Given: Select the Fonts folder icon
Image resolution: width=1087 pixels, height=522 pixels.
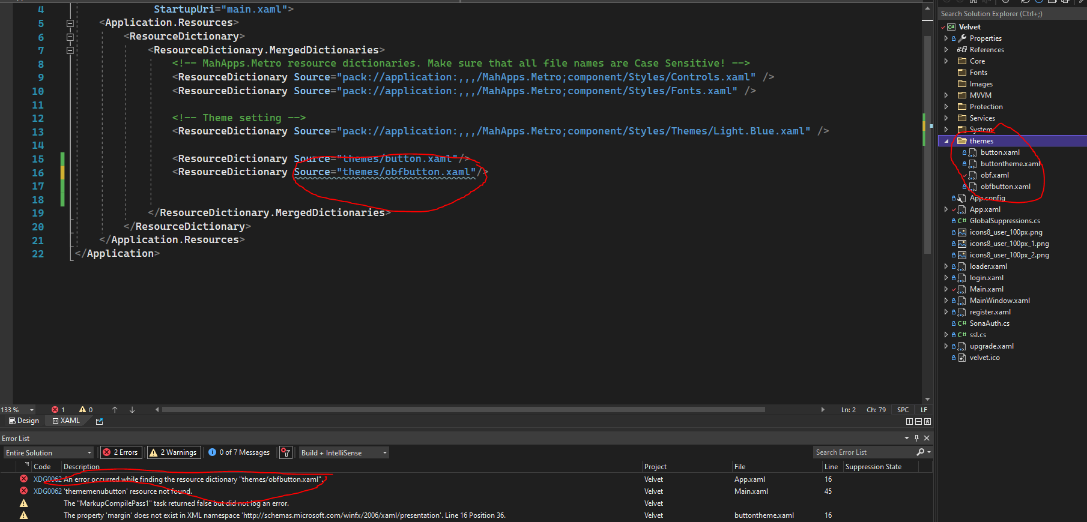Looking at the screenshot, I should (x=962, y=73).
